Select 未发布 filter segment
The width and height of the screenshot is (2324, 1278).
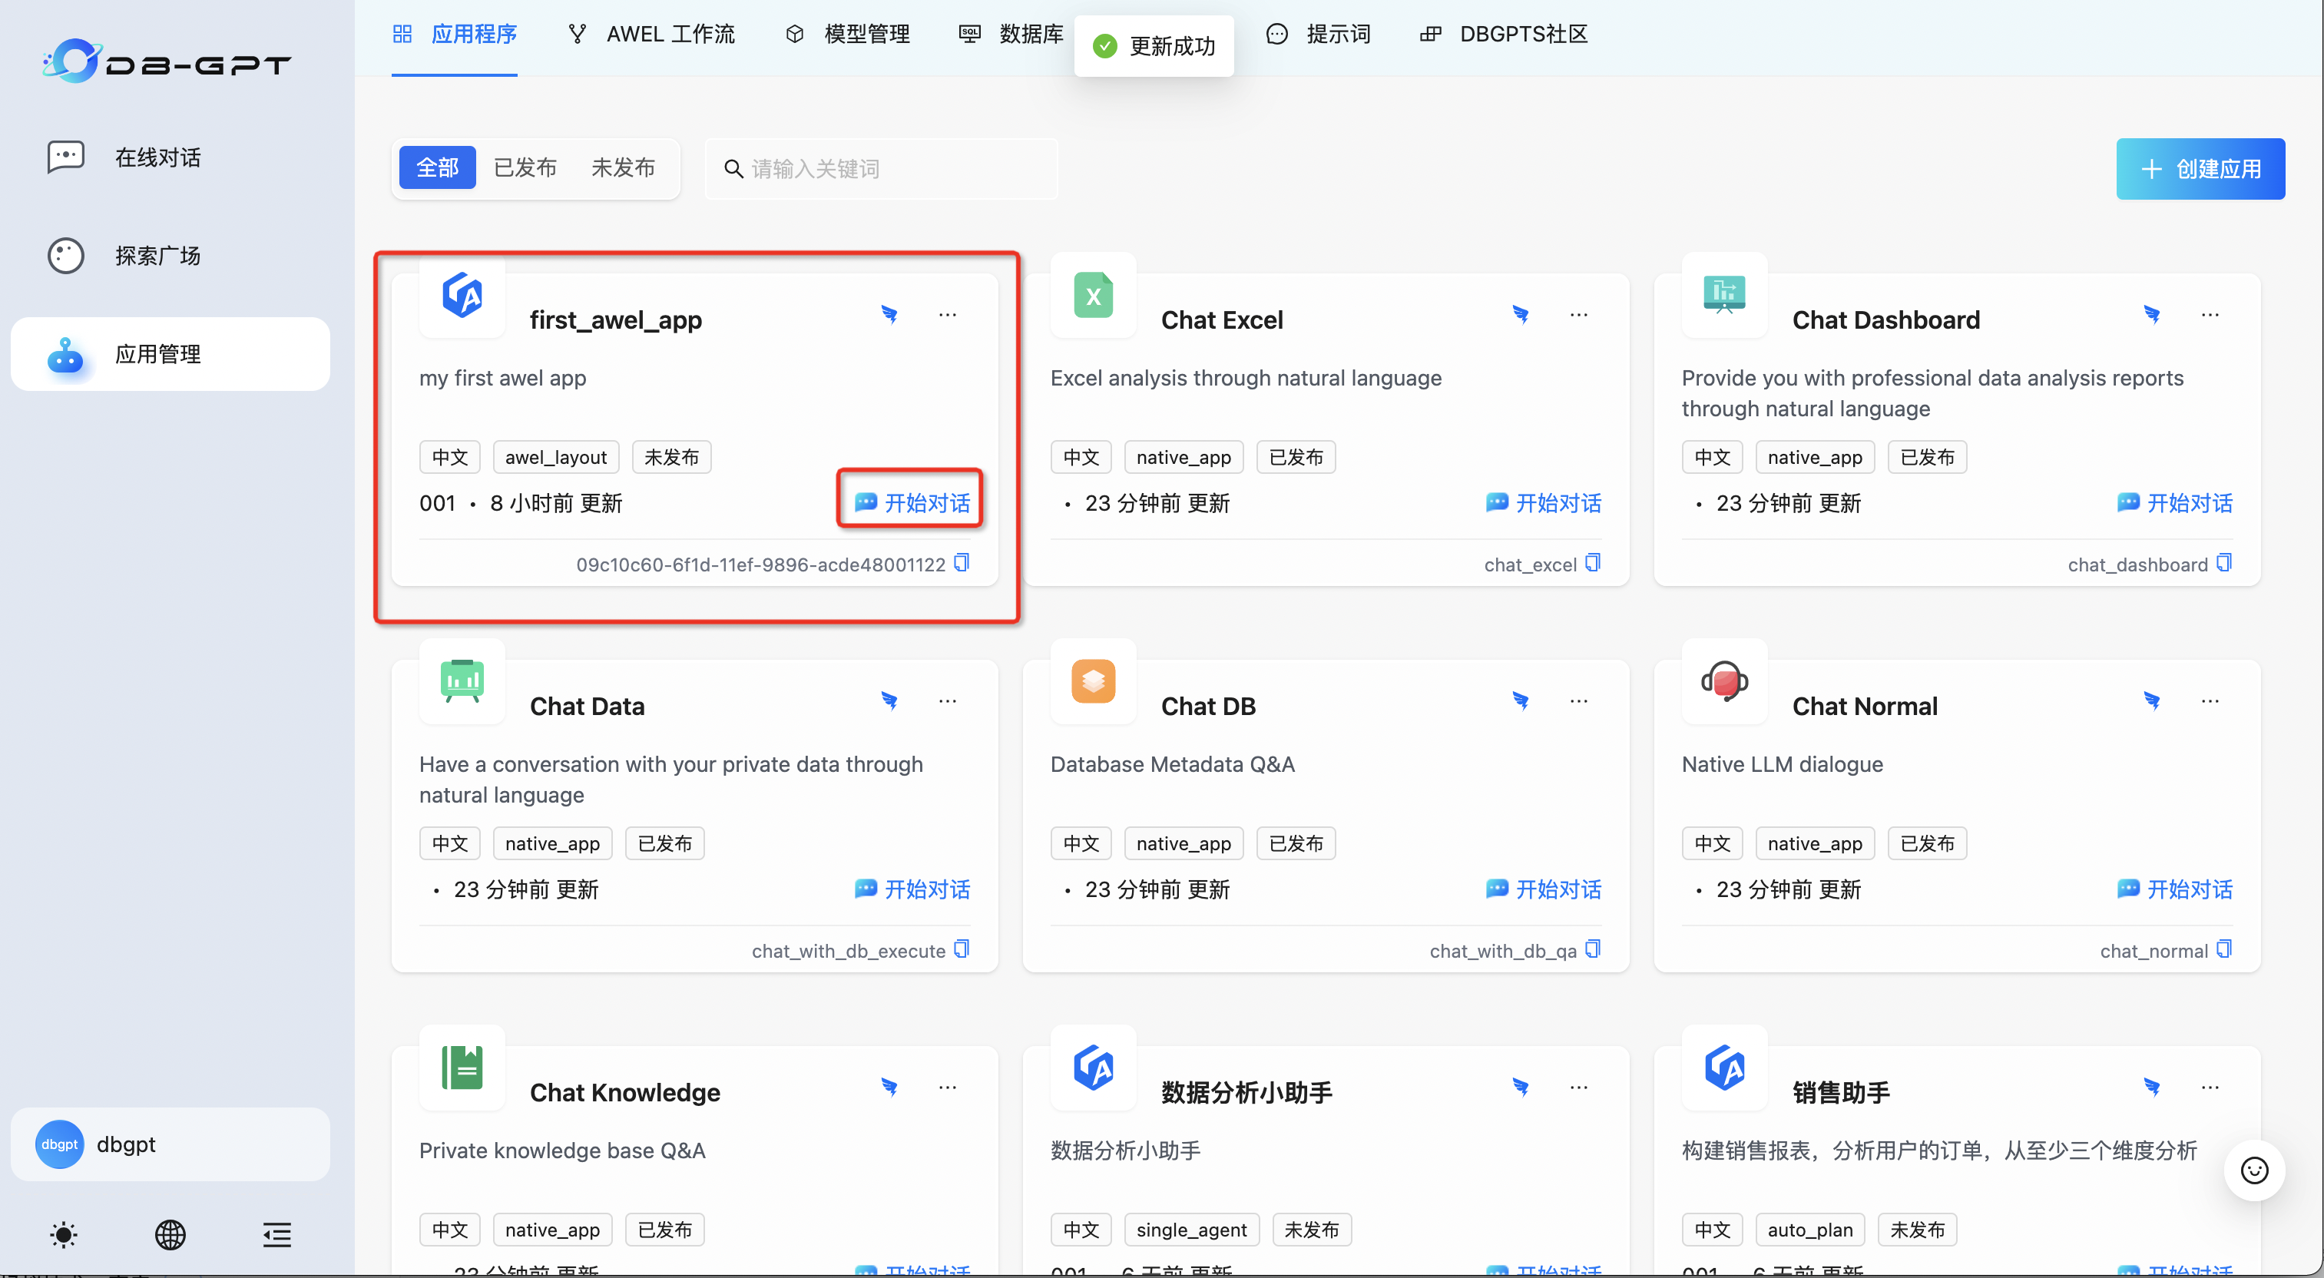pyautogui.click(x=623, y=167)
